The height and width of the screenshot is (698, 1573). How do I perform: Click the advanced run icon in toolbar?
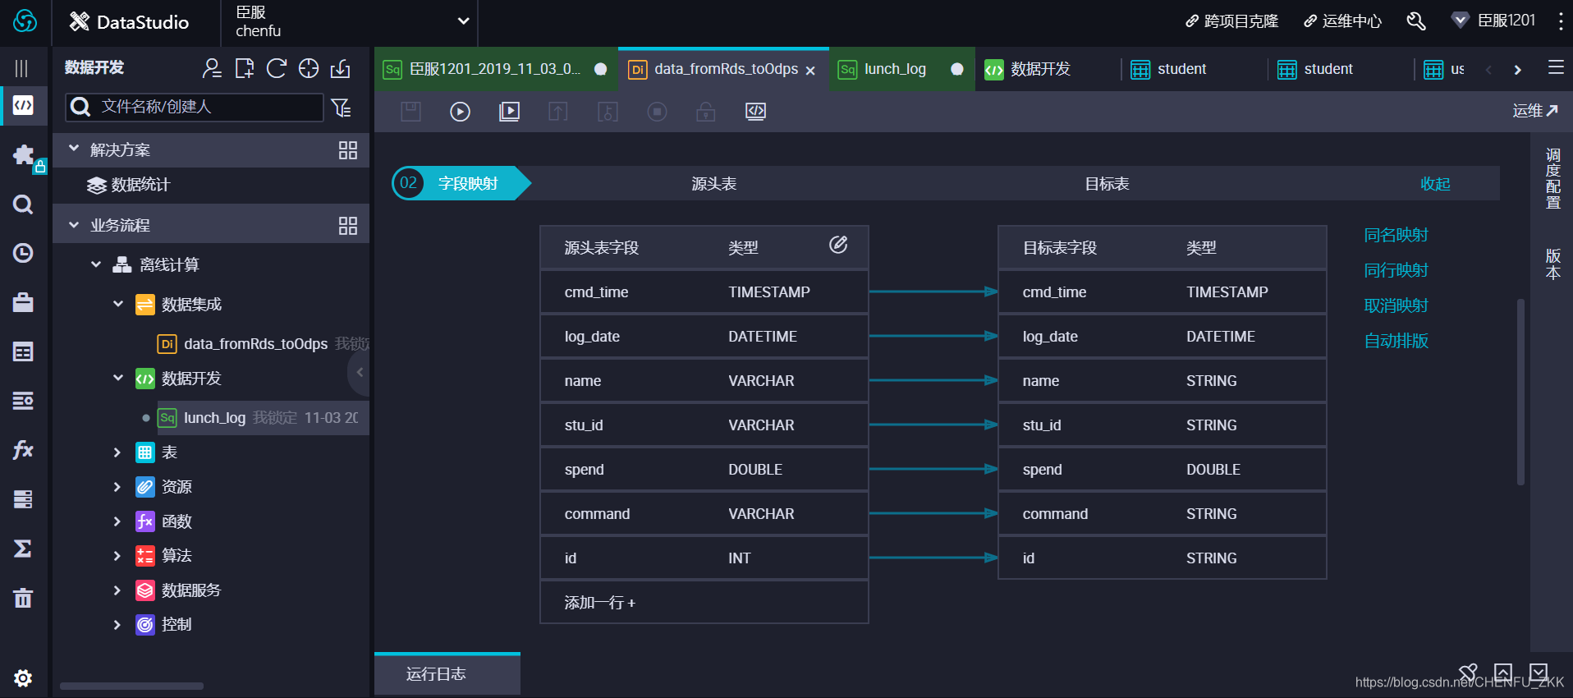[509, 112]
